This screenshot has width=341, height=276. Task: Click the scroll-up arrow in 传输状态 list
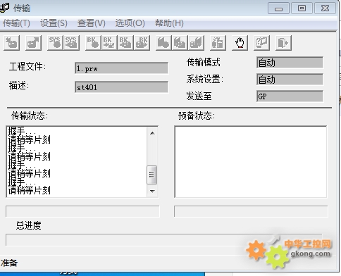tap(152, 133)
